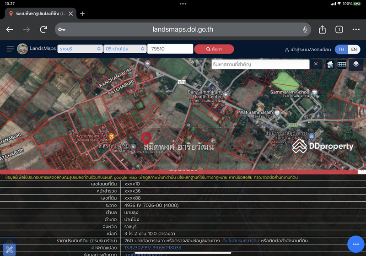Tap the three dots at screen top

(x=183, y=4)
